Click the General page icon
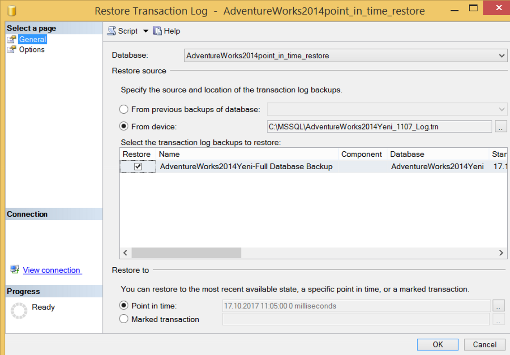This screenshot has height=355, width=510. (x=12, y=39)
